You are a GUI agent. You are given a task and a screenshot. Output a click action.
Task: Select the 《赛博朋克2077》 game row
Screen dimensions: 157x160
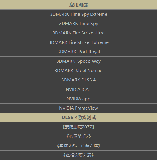click(78, 127)
